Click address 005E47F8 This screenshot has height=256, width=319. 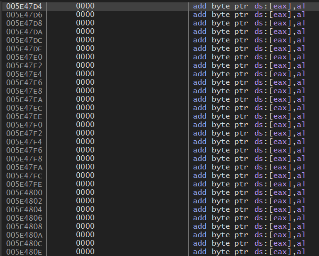24,159
